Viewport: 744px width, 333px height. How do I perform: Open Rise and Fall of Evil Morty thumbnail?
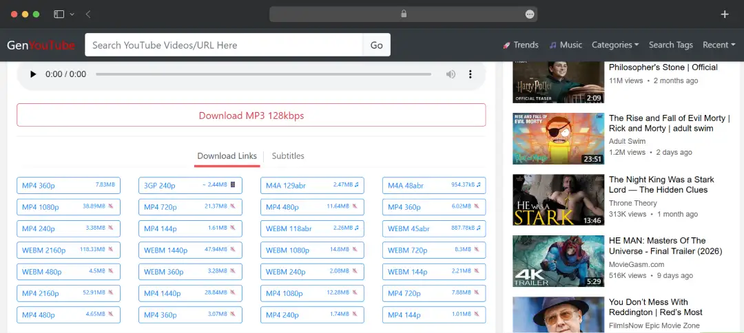[x=559, y=138]
